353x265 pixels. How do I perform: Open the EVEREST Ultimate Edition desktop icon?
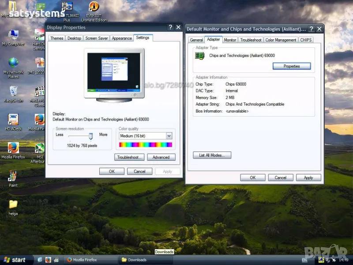[94, 8]
